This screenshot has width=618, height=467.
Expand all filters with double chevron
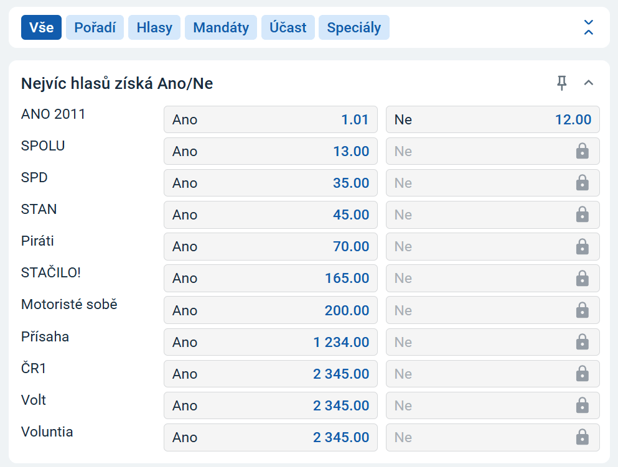[589, 27]
